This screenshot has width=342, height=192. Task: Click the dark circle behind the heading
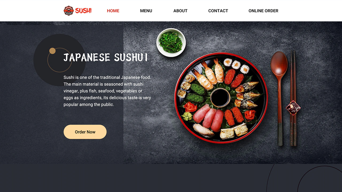tap(60, 60)
